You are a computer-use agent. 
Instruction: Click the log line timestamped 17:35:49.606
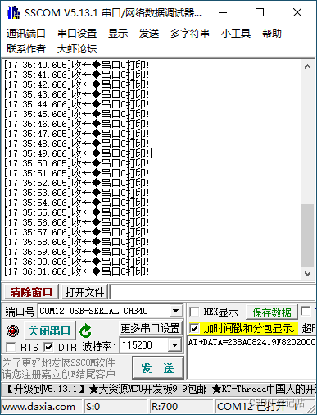pos(77,153)
